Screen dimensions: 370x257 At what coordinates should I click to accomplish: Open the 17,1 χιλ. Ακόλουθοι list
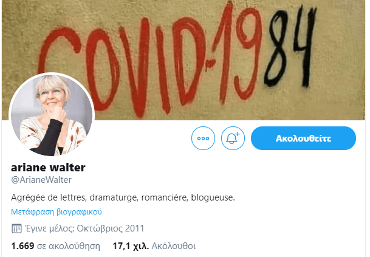(154, 246)
